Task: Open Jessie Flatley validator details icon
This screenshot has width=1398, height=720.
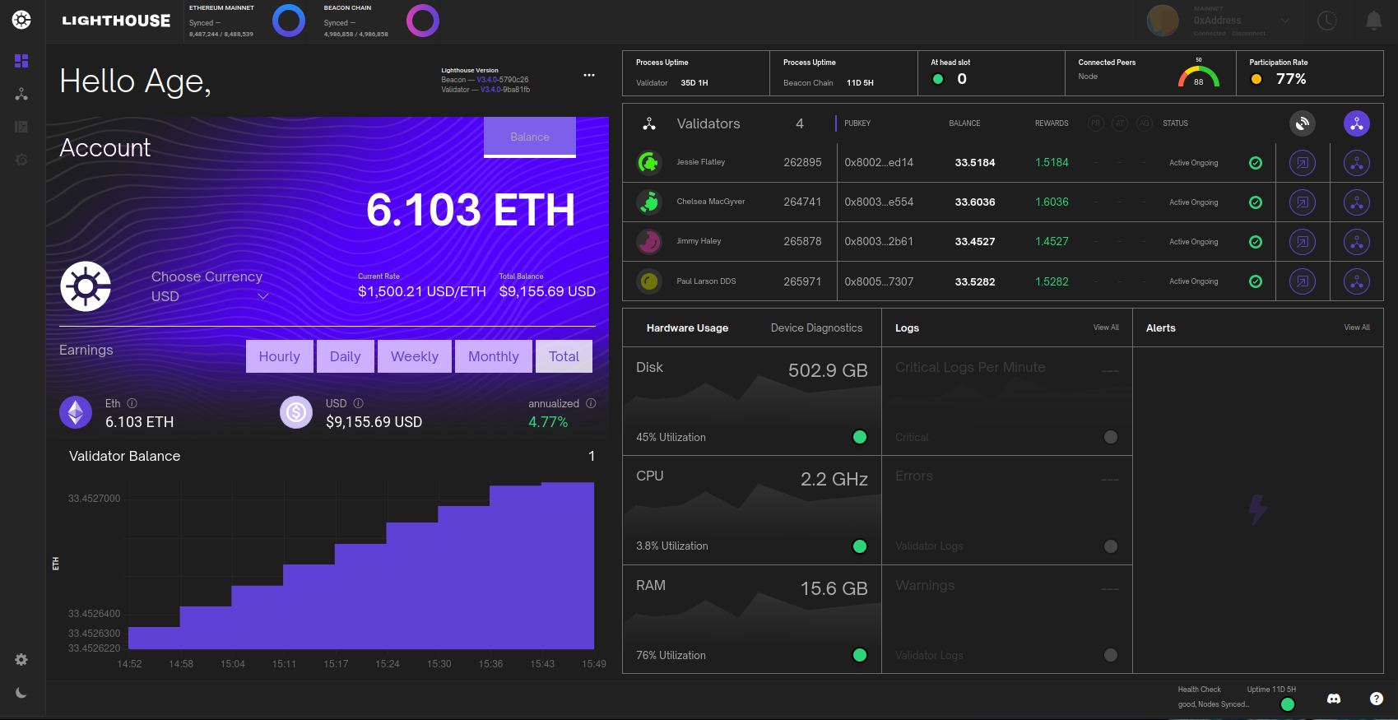Action: coord(1357,163)
